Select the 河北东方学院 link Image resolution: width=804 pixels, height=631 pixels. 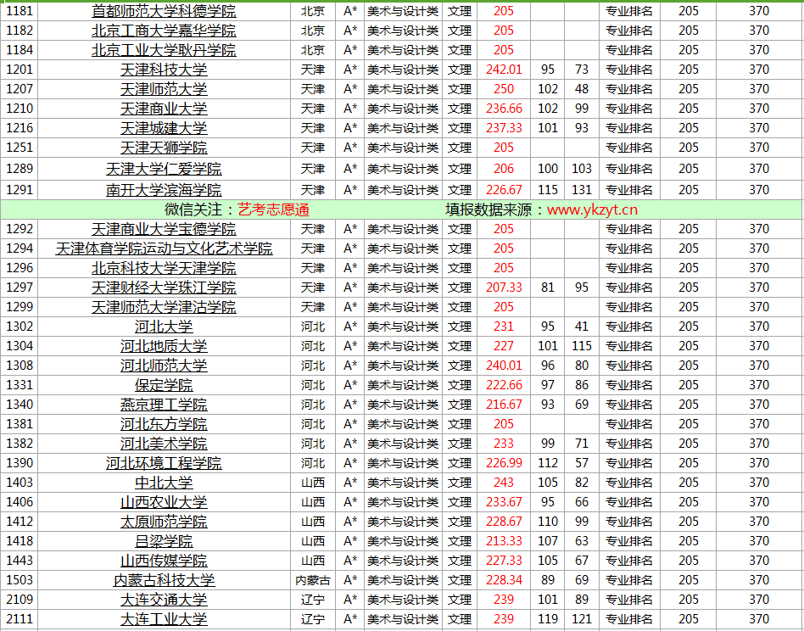point(164,424)
